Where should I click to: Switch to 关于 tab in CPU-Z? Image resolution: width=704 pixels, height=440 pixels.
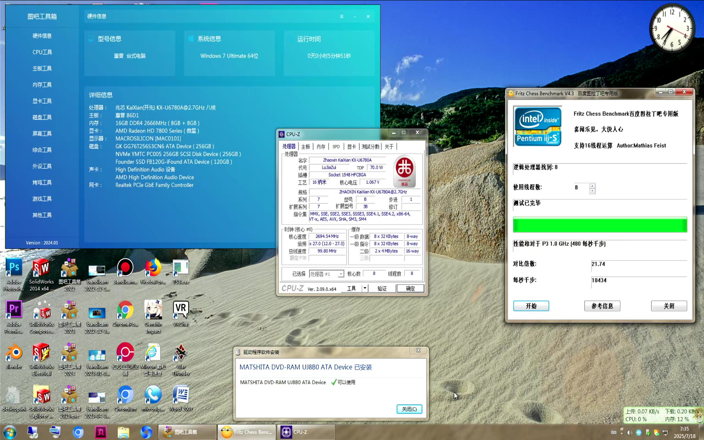click(389, 146)
